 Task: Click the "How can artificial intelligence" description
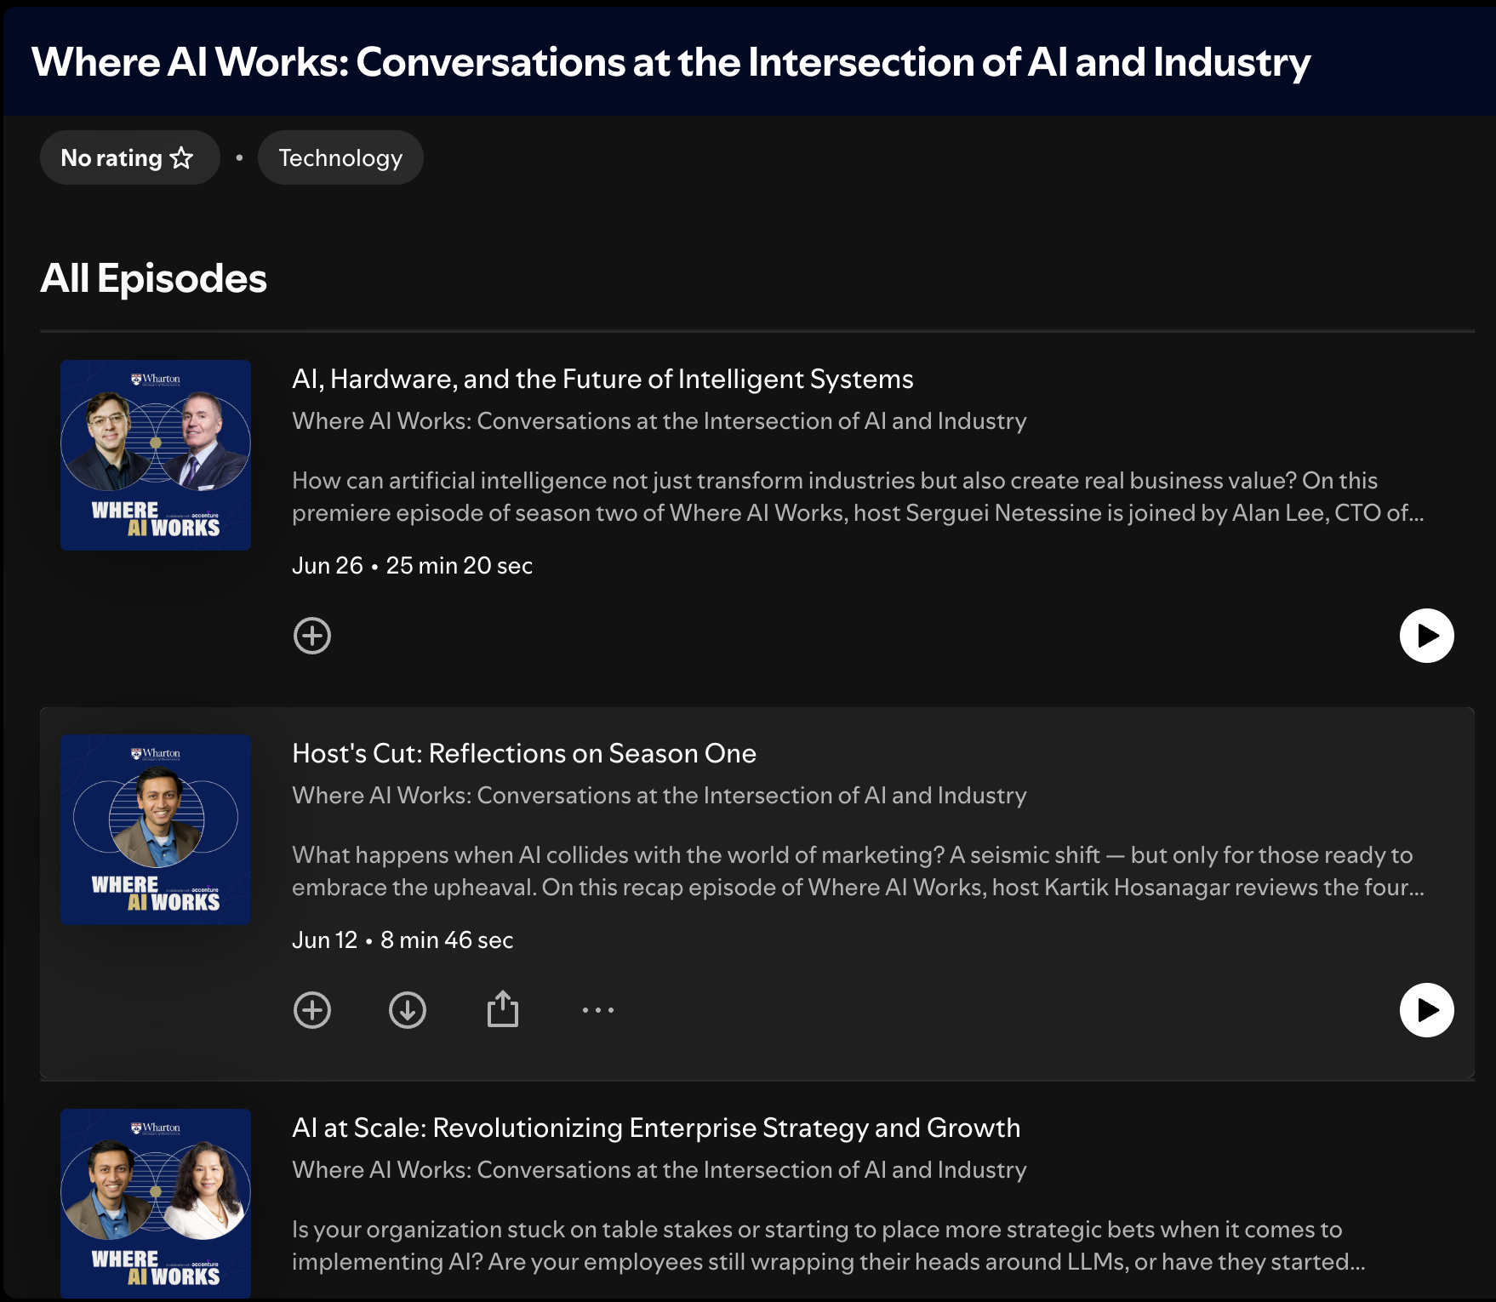pyautogui.click(x=858, y=497)
